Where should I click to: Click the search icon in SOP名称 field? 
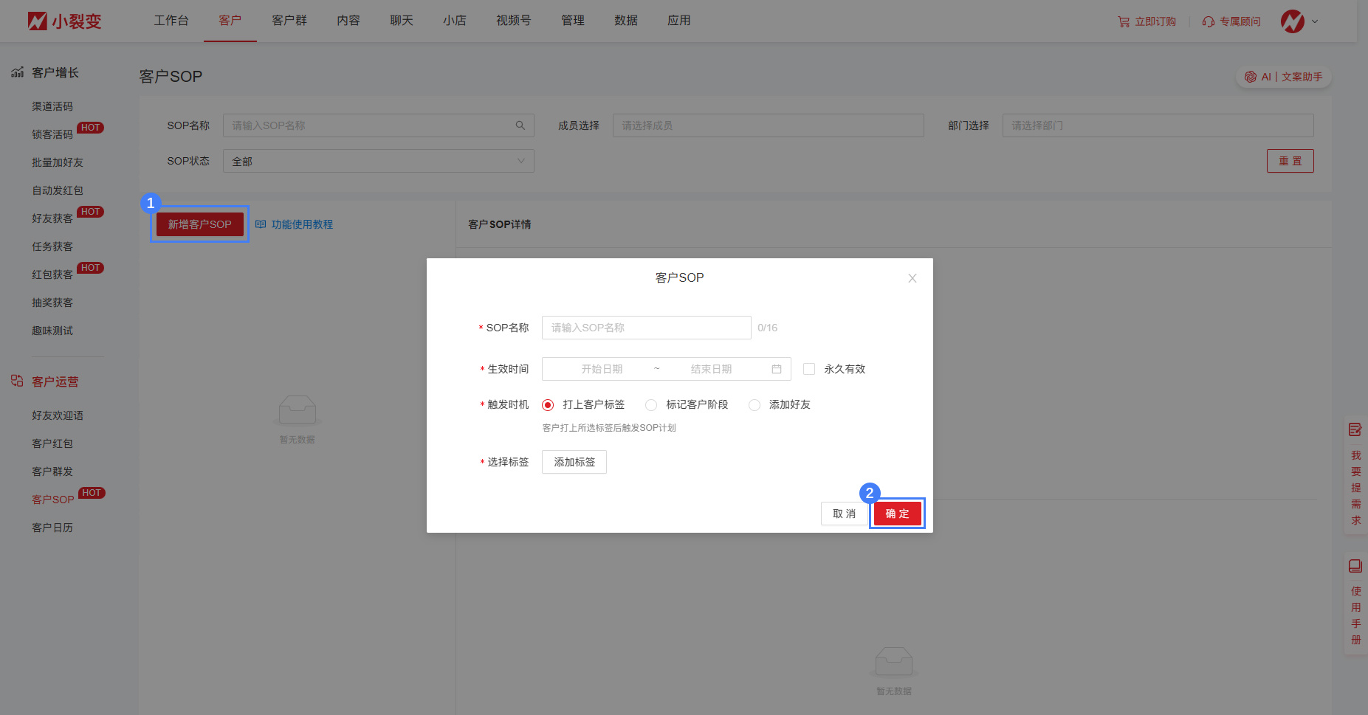tap(520, 125)
